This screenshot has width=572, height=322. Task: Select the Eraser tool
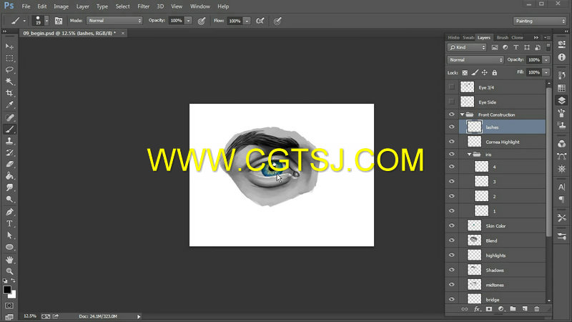coord(9,165)
